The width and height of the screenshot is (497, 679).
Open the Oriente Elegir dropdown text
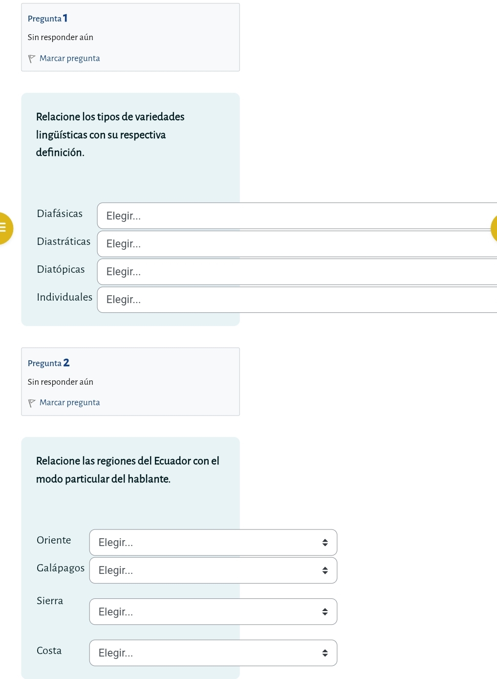click(116, 543)
